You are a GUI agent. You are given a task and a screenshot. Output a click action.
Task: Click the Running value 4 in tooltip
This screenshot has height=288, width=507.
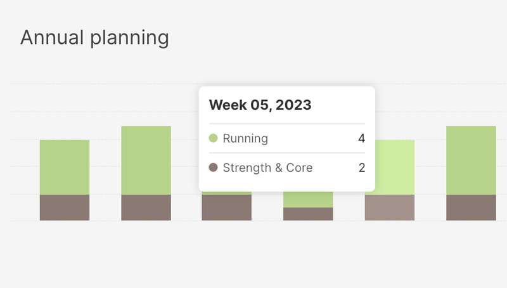pyautogui.click(x=361, y=138)
